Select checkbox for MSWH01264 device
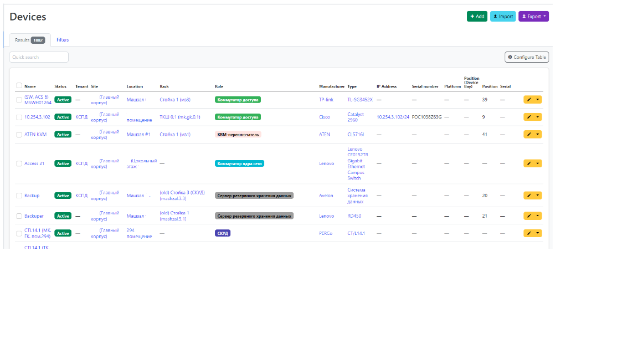Screen dimensions: 638x359 19,100
